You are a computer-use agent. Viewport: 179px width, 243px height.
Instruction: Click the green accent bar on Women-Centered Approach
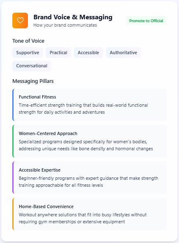[x=13, y=141]
